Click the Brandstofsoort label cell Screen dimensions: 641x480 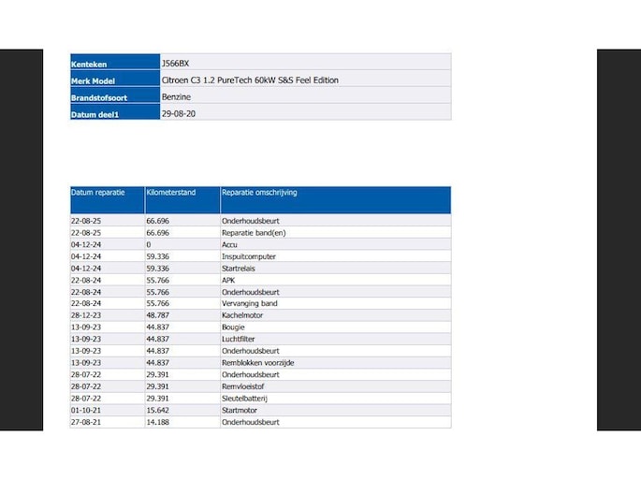98,97
